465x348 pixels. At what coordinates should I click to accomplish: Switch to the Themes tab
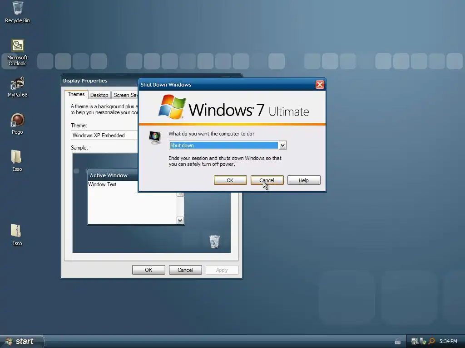(x=76, y=94)
